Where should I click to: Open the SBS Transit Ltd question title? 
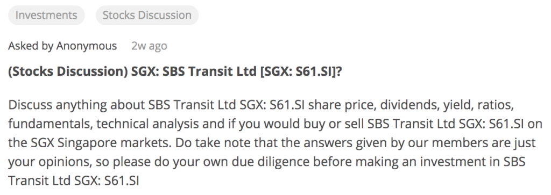point(175,71)
